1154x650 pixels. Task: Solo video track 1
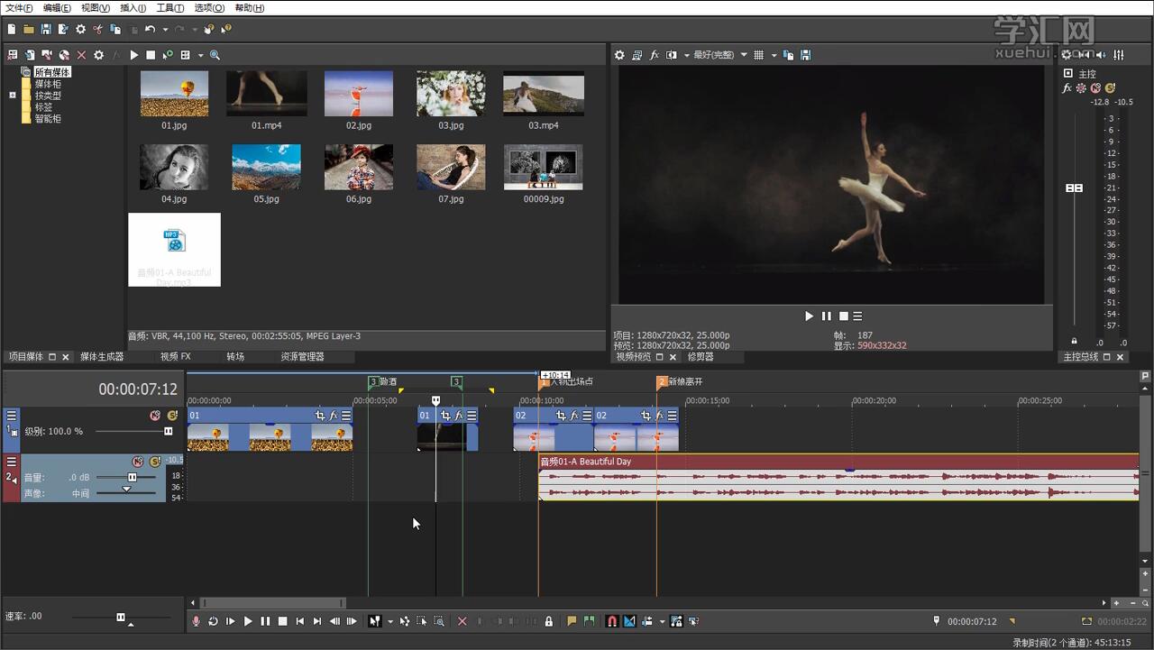click(172, 416)
